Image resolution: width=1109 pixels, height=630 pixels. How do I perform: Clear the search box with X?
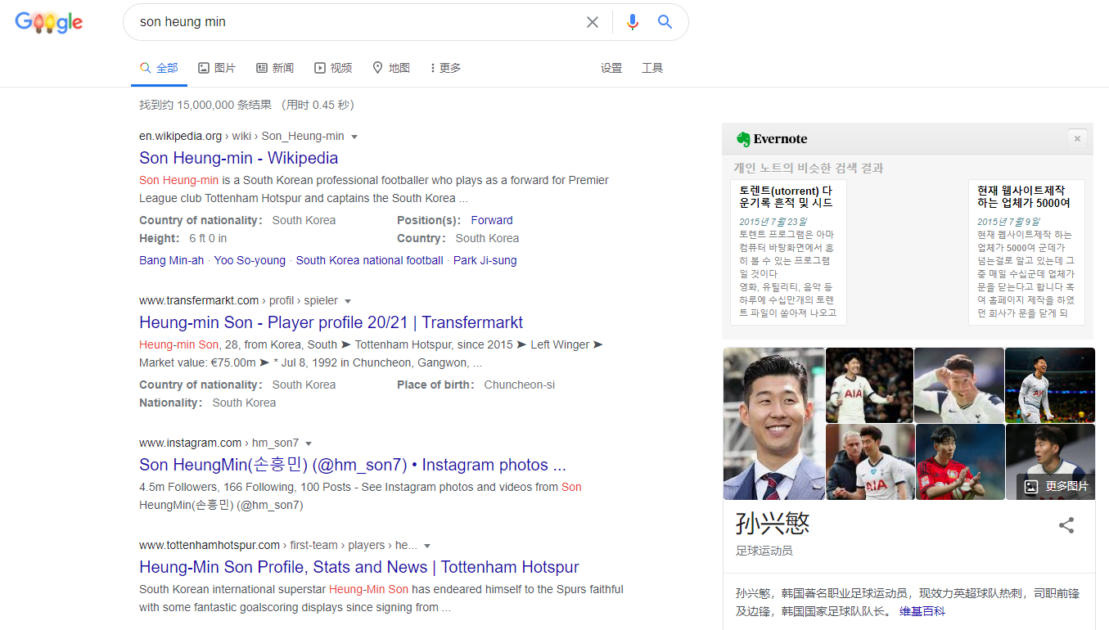coord(593,22)
